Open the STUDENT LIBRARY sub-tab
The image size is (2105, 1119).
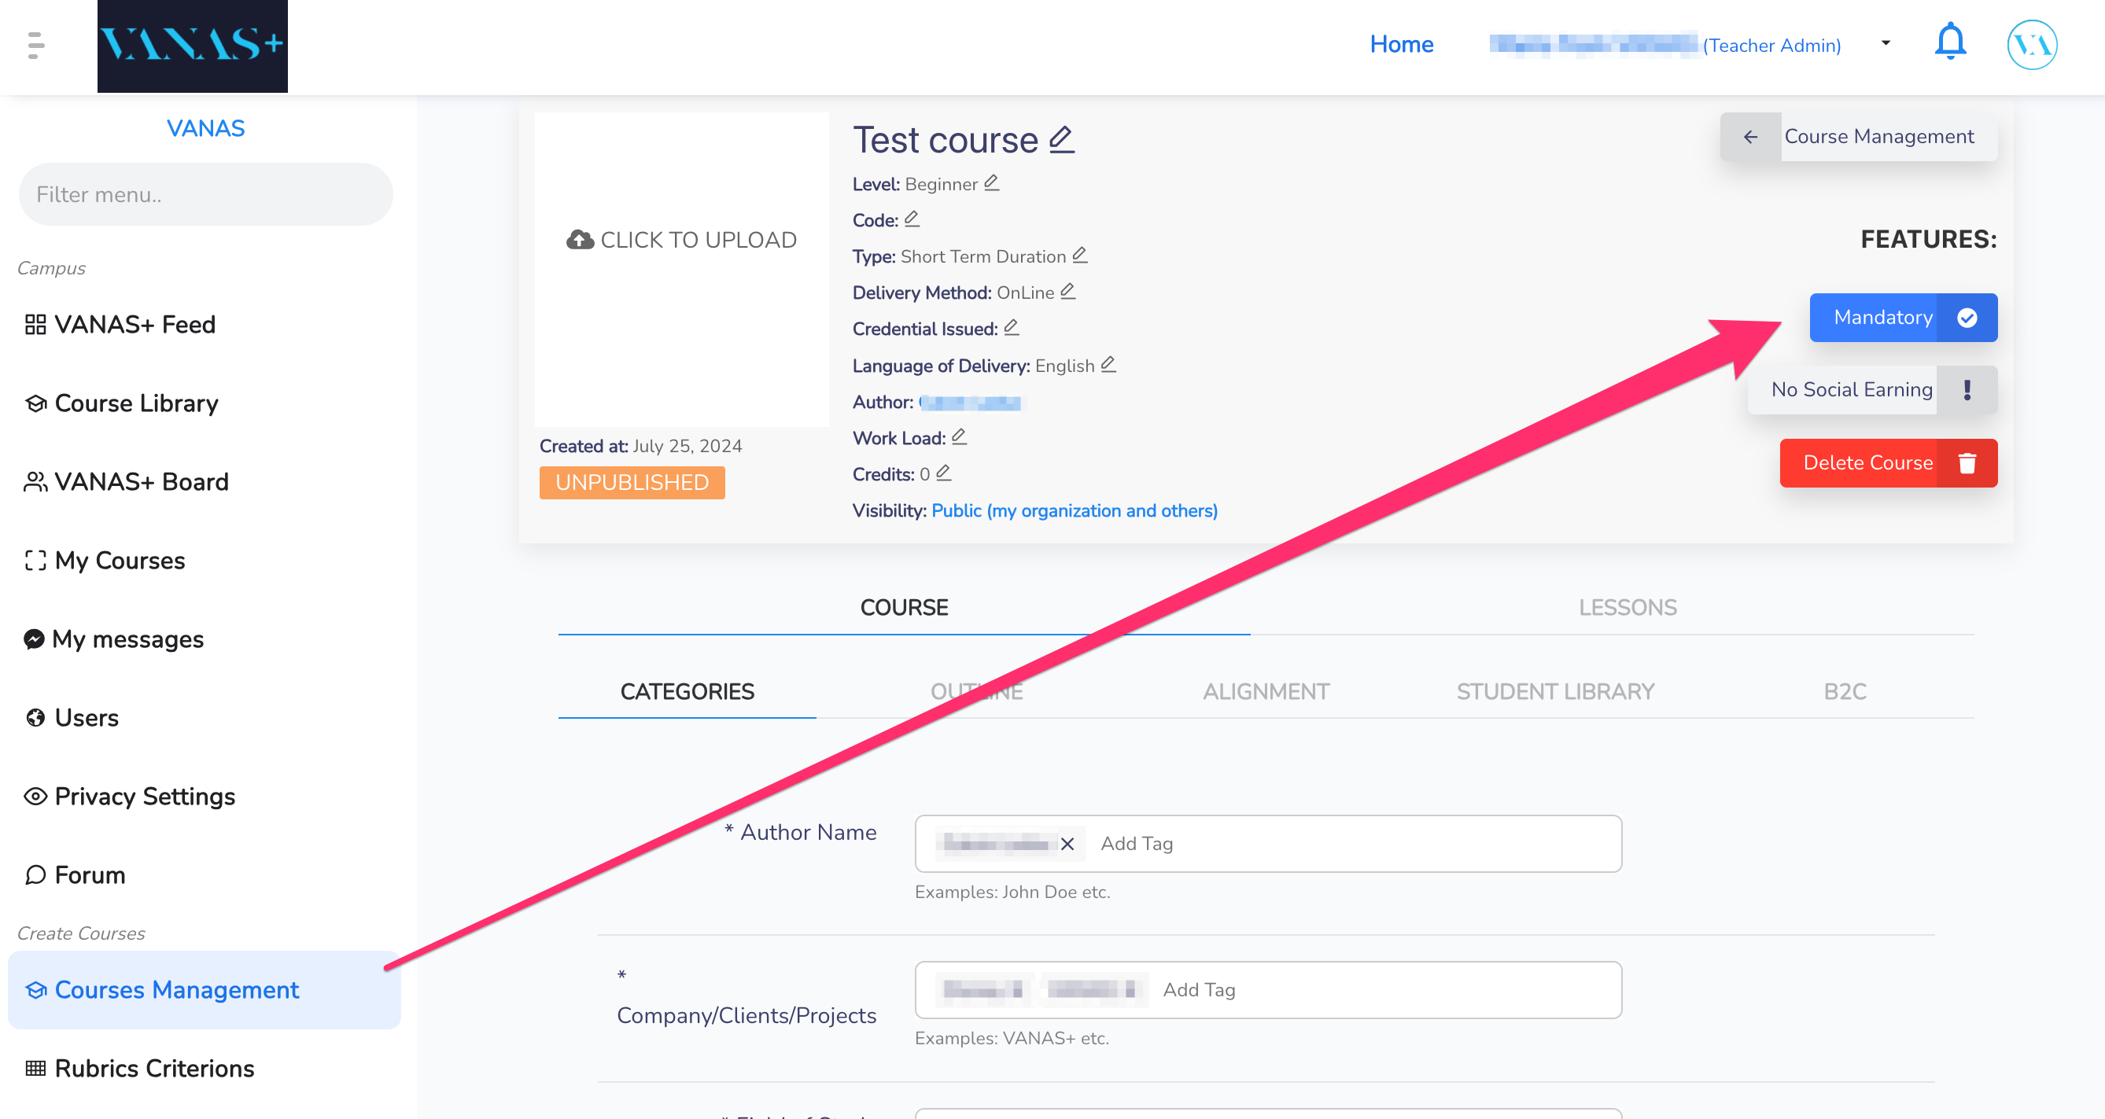tap(1554, 691)
